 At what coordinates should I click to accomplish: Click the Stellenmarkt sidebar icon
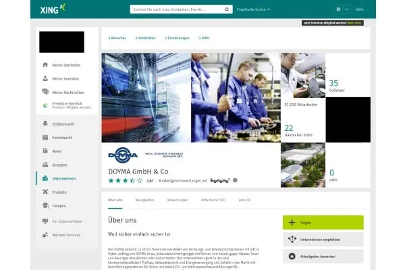[45, 124]
